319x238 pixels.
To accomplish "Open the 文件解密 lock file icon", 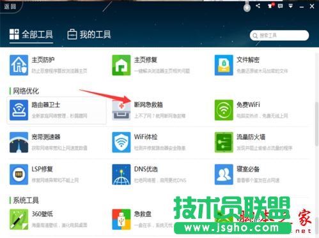I will (224, 65).
